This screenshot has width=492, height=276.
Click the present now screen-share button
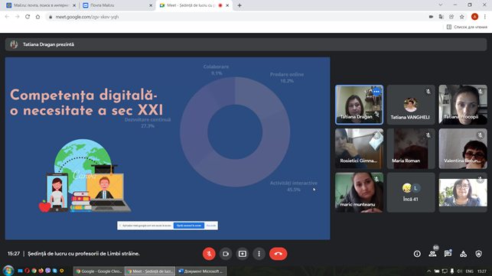[243, 254]
